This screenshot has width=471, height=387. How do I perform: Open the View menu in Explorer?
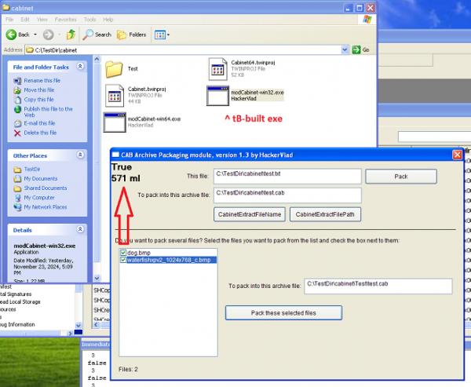pos(42,20)
